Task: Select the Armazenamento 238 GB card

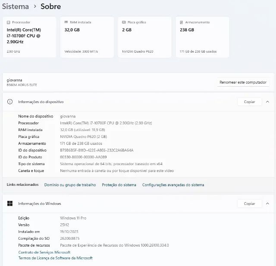Action: point(202,37)
